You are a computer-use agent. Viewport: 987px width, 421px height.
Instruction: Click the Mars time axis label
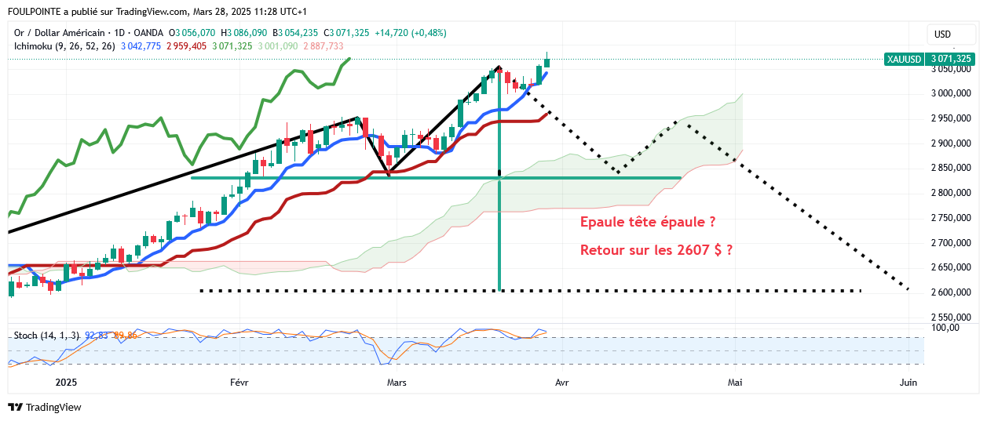point(397,383)
